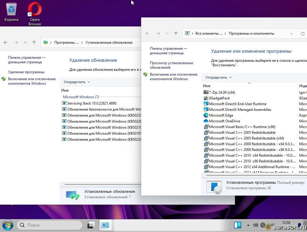Launch Opera Browser desktop shortcut
The width and height of the screenshot is (307, 232).
pos(35,14)
